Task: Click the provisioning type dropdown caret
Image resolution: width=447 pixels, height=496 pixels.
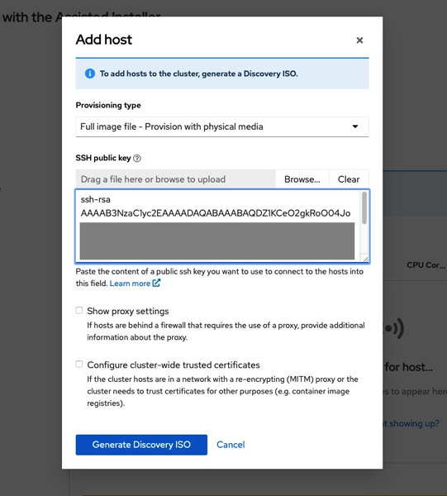Action: (x=355, y=126)
